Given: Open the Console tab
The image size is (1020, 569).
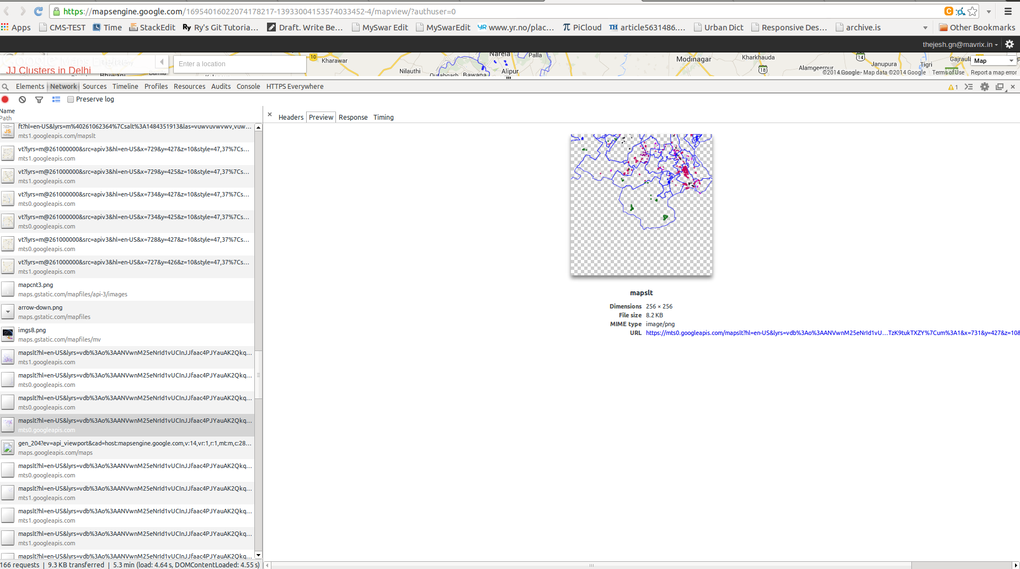Looking at the screenshot, I should click(248, 87).
